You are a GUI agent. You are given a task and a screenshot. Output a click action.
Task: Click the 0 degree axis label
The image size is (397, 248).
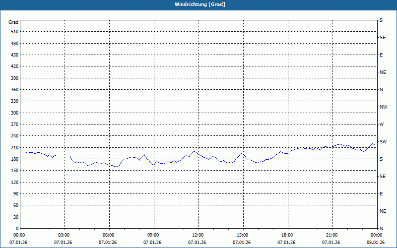tap(17, 229)
